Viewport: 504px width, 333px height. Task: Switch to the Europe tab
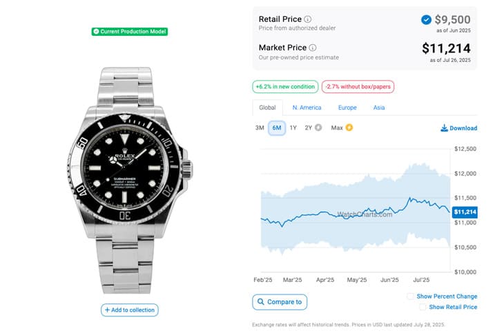tap(347, 108)
